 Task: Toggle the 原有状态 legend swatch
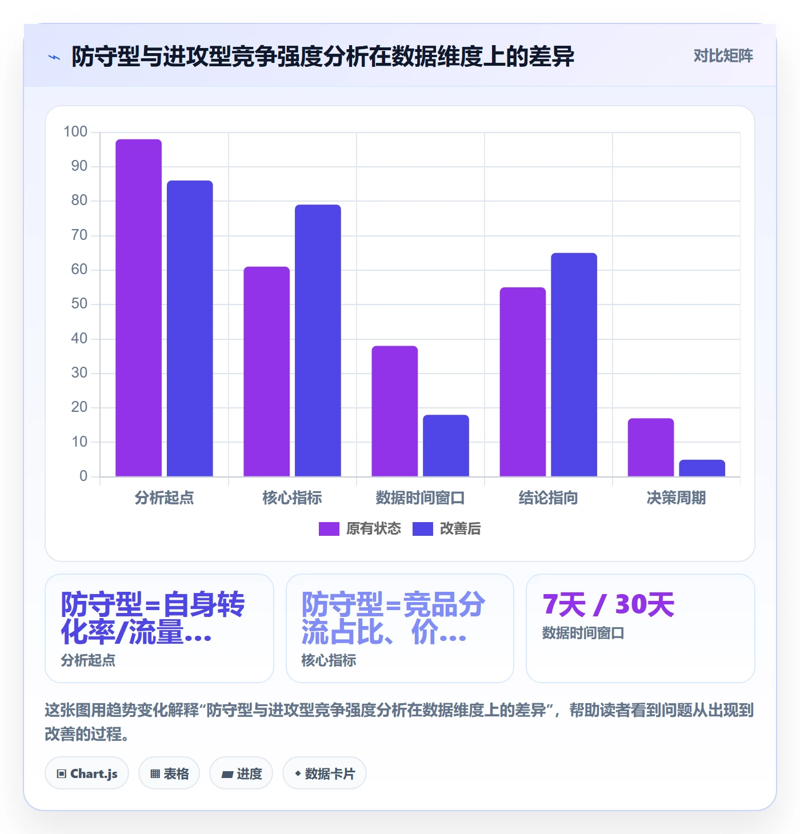click(329, 529)
